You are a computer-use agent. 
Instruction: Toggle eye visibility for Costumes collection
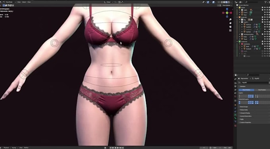pos(267,42)
